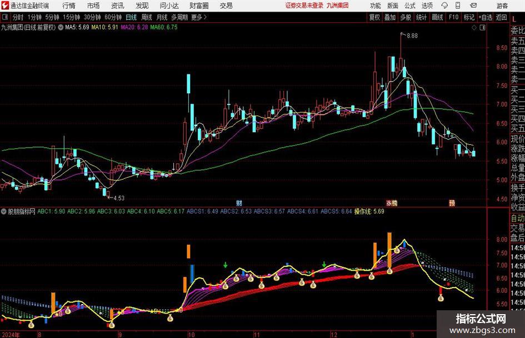Open the 交易 menu
525x338 pixels.
pos(226,6)
